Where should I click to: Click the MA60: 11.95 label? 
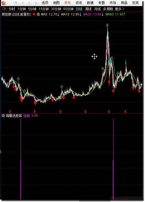click(114, 14)
